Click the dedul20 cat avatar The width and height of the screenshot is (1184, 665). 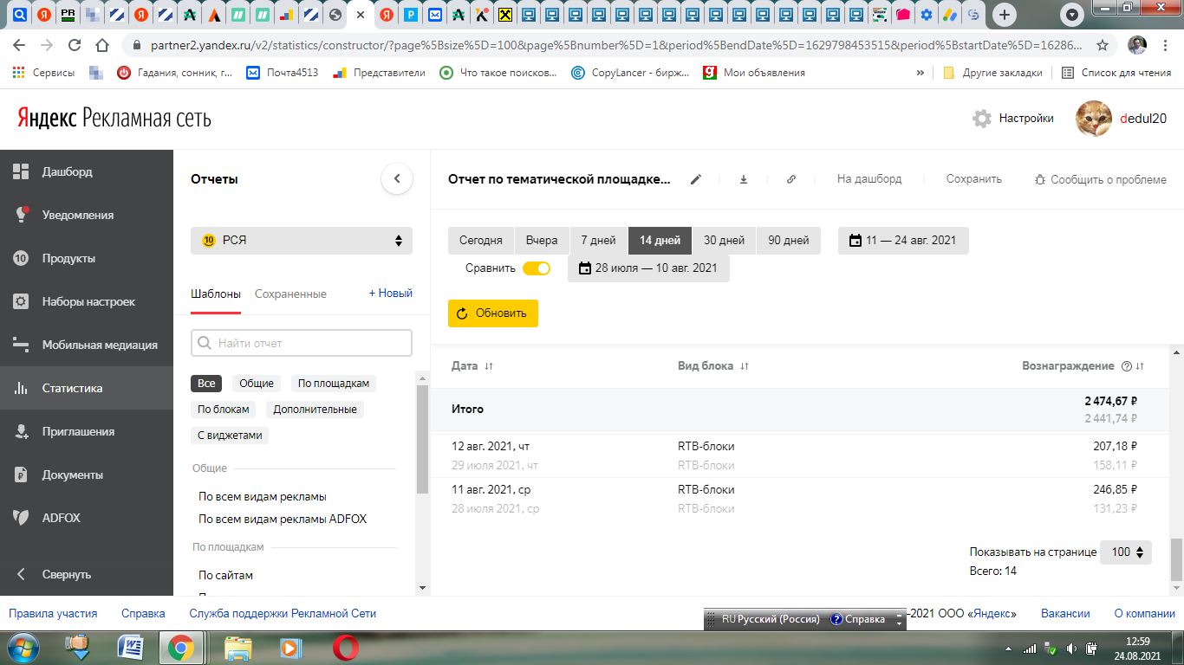tap(1094, 119)
